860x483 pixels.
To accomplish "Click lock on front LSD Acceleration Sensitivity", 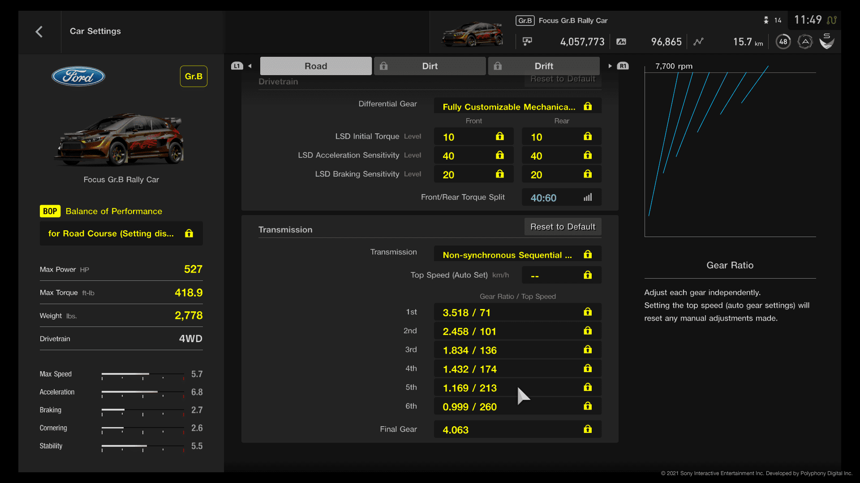I will tap(500, 155).
